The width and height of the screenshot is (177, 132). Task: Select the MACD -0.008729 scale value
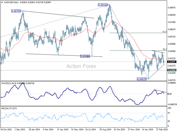tap(172, 104)
